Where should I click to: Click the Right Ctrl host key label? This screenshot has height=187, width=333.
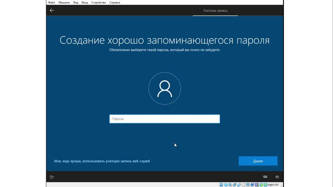[273, 185]
